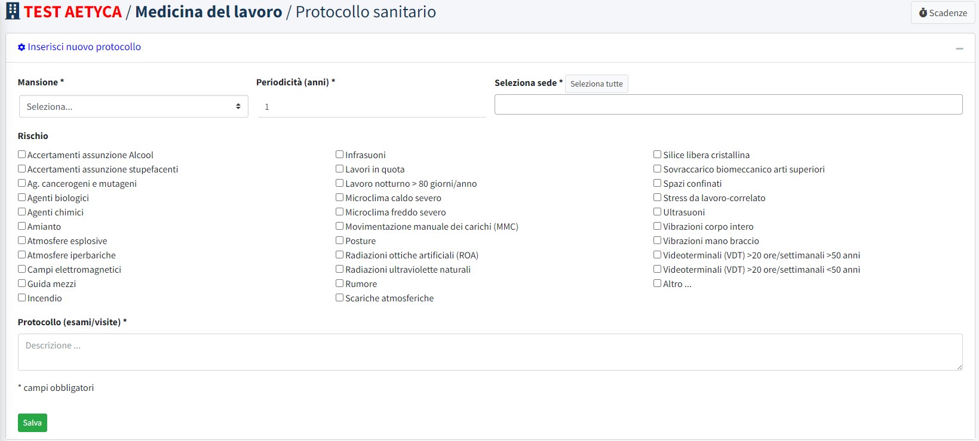Collapse the panel with the minus icon
Screen dimensions: 979x441
click(959, 48)
